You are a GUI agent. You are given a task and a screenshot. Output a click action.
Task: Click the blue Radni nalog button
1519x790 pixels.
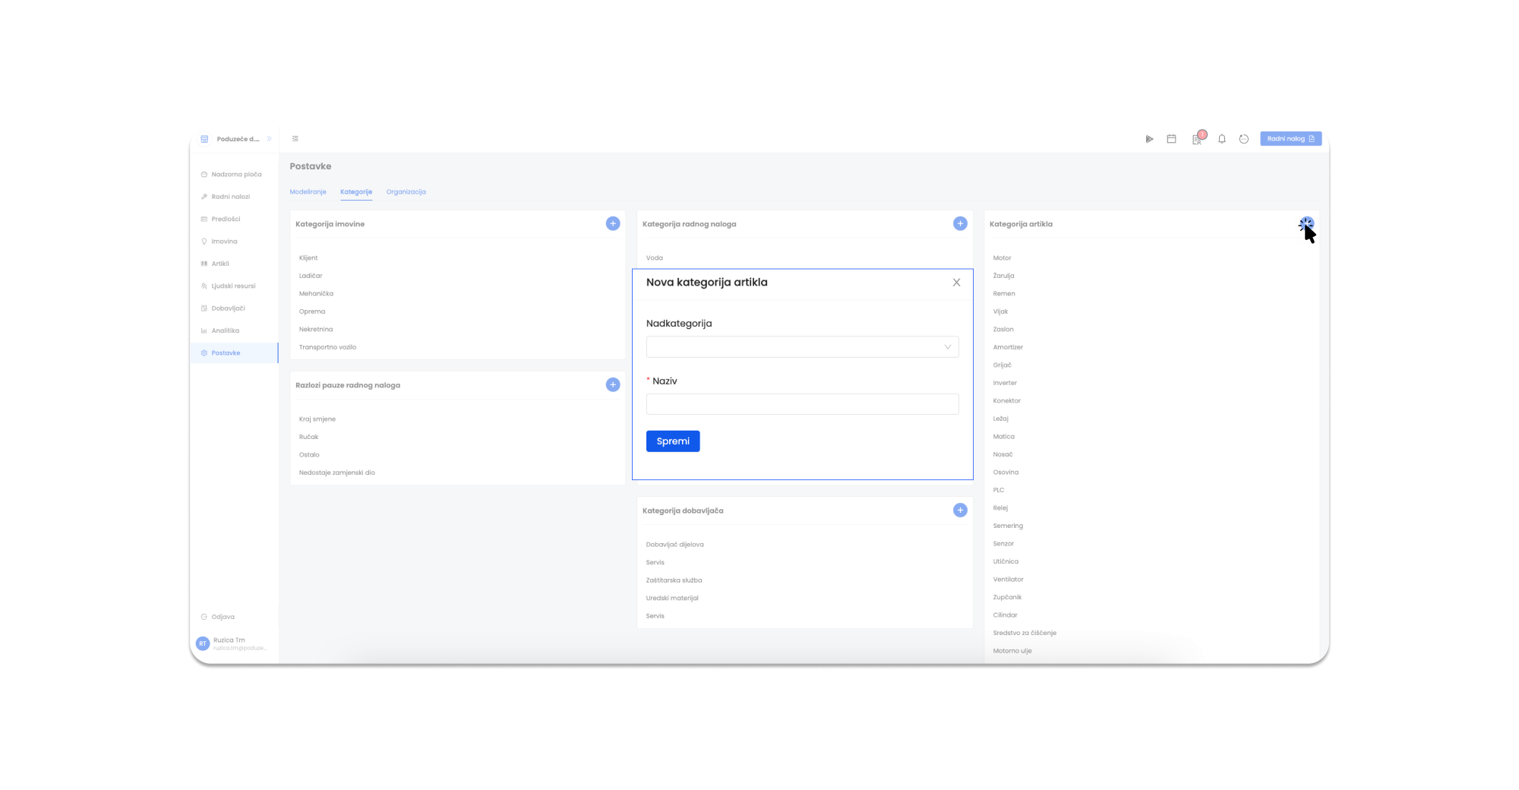(1290, 139)
